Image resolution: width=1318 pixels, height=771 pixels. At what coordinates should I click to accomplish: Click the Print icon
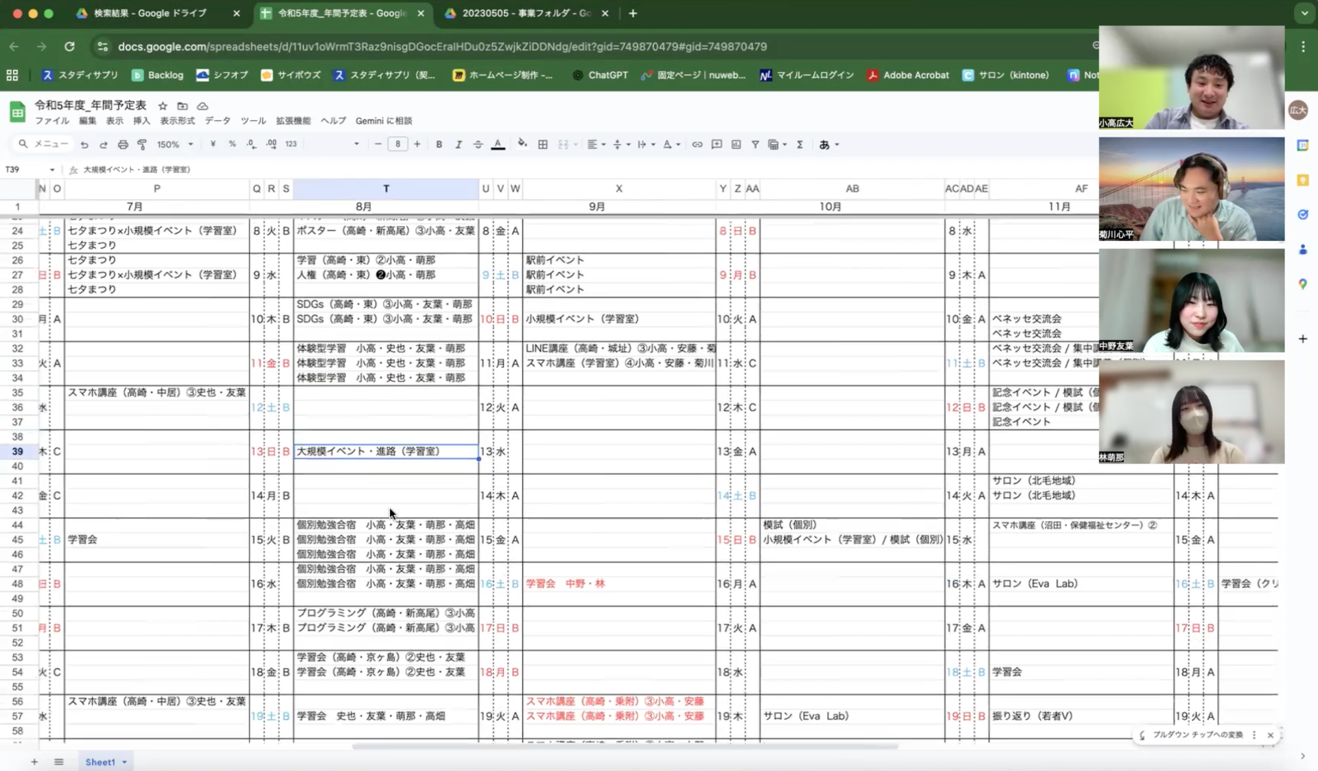click(123, 144)
